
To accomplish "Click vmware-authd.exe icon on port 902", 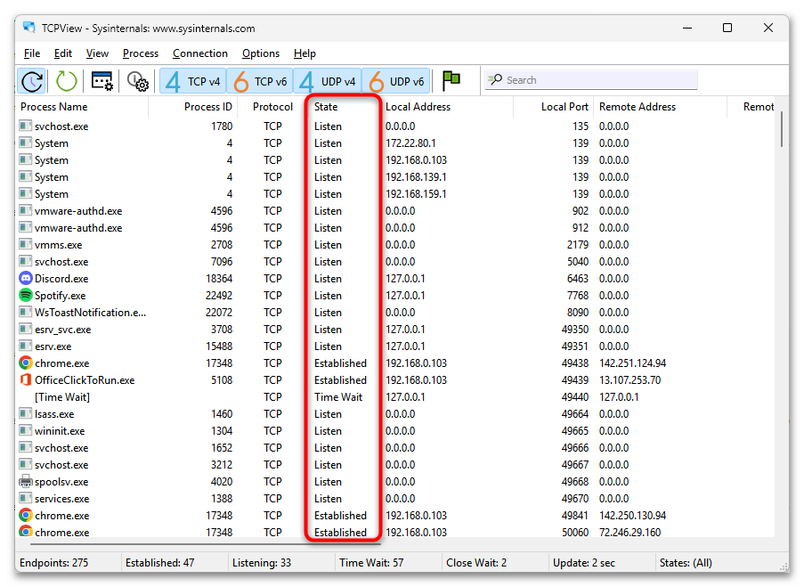I will click(x=25, y=210).
